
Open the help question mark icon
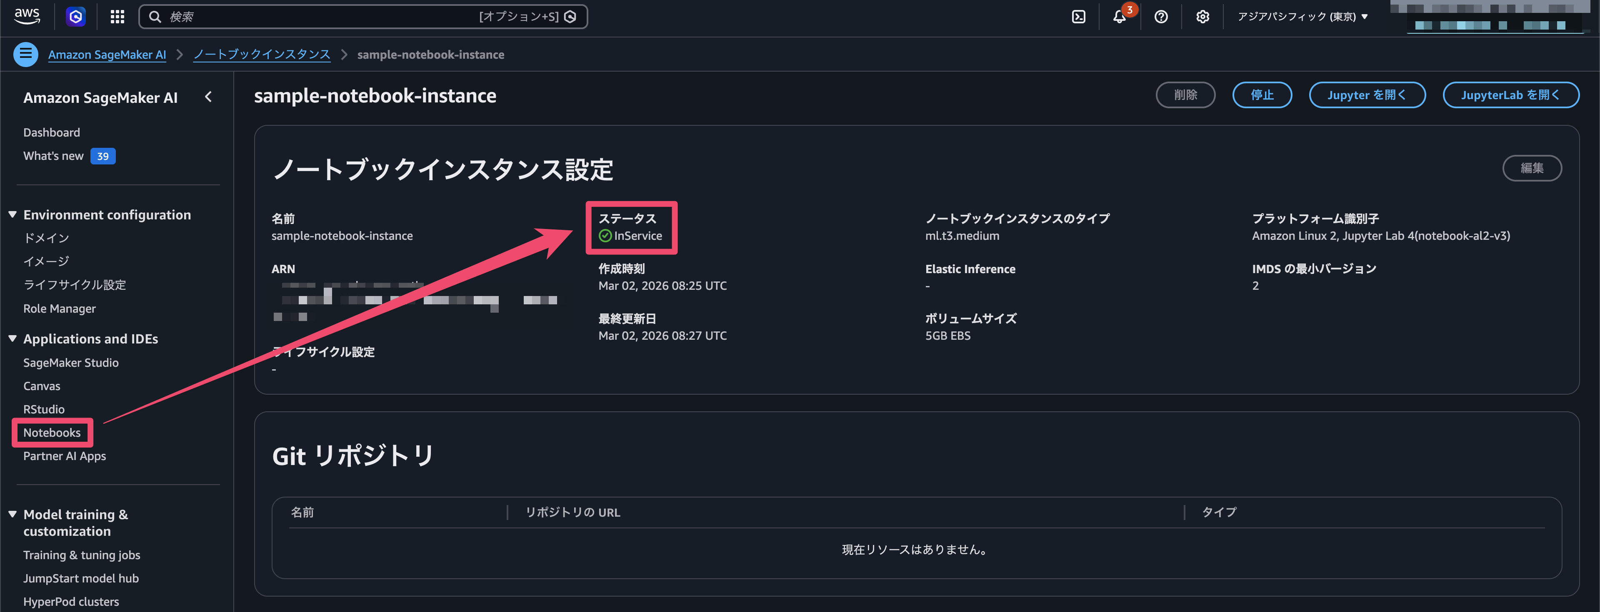coord(1162,17)
